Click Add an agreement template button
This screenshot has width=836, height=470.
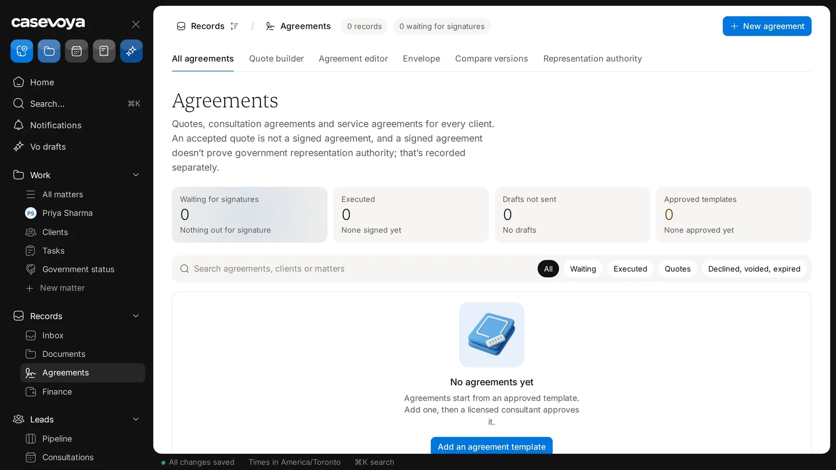[492, 446]
